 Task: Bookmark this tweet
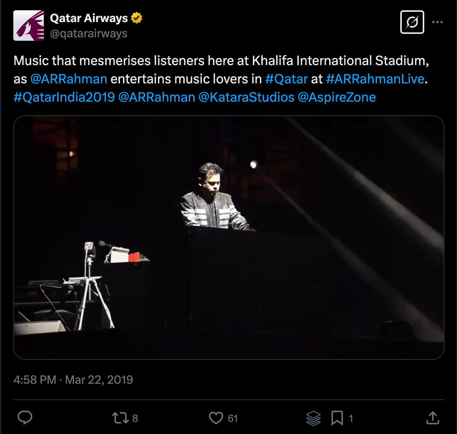(x=337, y=418)
